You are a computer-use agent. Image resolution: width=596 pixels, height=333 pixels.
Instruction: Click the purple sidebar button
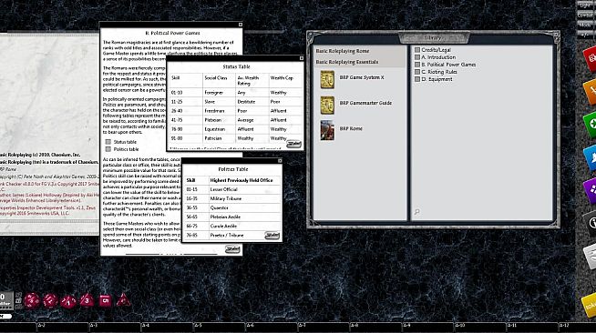pyautogui.click(x=591, y=190)
